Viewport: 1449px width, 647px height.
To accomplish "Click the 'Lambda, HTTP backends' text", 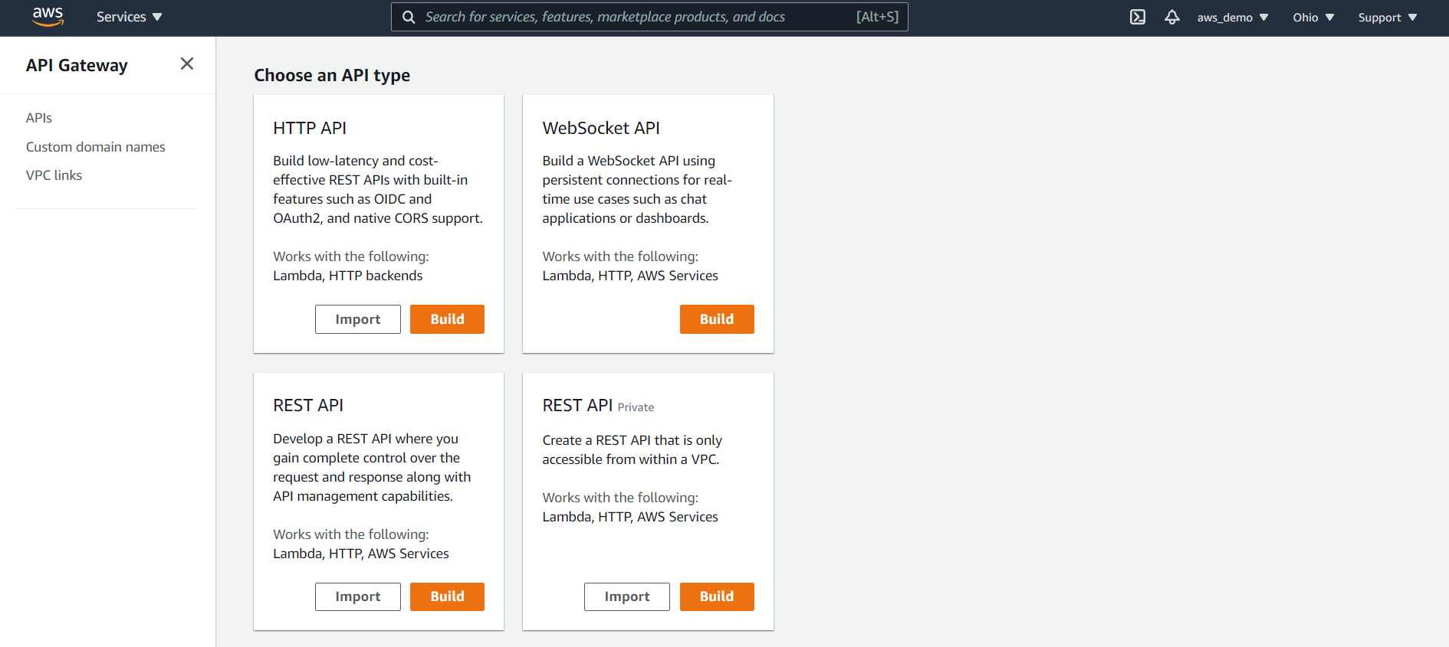I will point(348,276).
